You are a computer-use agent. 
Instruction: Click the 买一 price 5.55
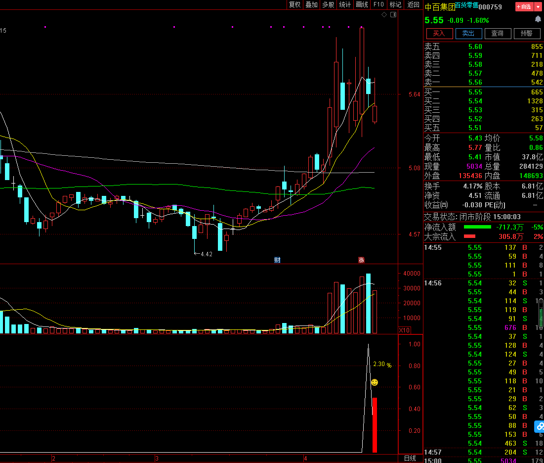475,92
